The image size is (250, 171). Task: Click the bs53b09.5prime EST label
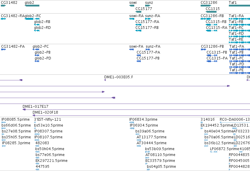tap(160, 149)
